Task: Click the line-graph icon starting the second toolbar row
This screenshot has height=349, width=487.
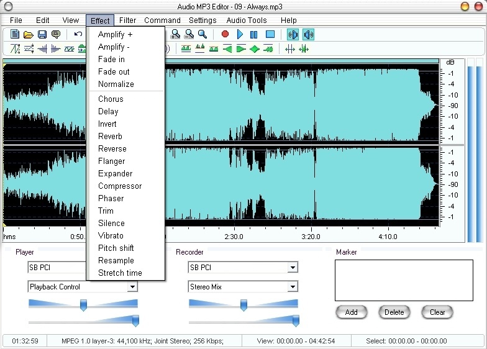Action: tap(15, 48)
